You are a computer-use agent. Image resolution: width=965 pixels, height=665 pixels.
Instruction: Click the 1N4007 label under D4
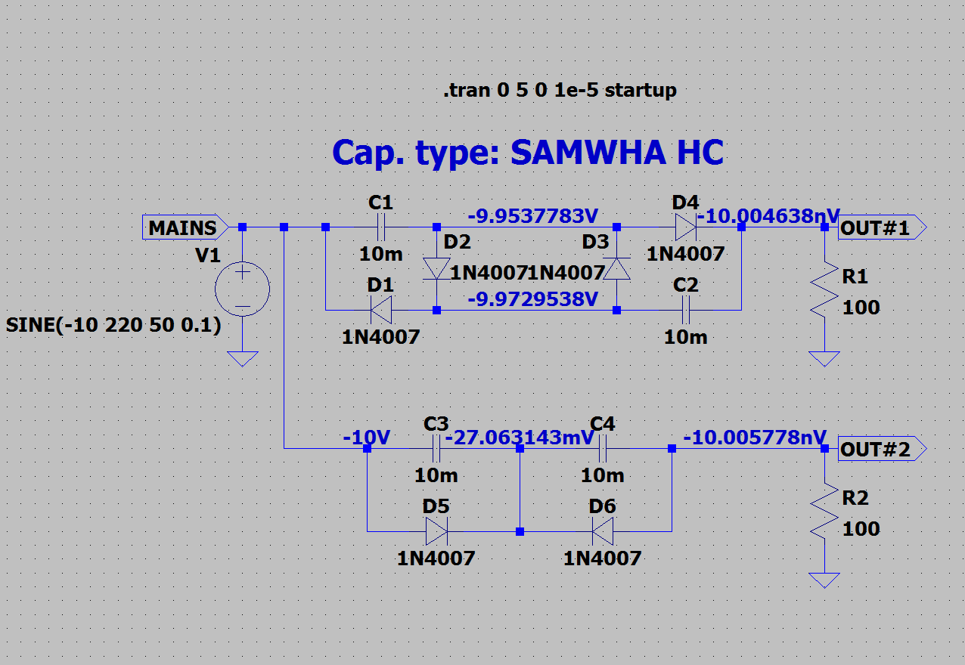point(686,254)
